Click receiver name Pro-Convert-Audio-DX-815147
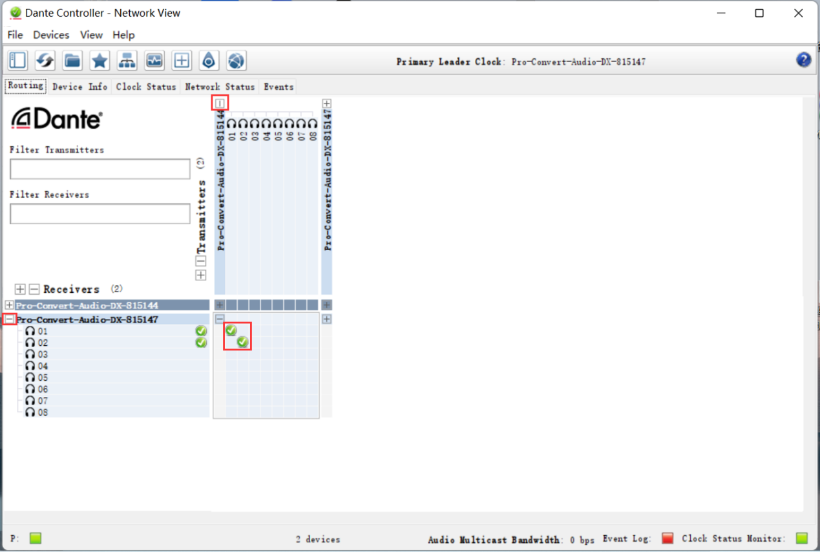This screenshot has width=820, height=552. (x=87, y=319)
